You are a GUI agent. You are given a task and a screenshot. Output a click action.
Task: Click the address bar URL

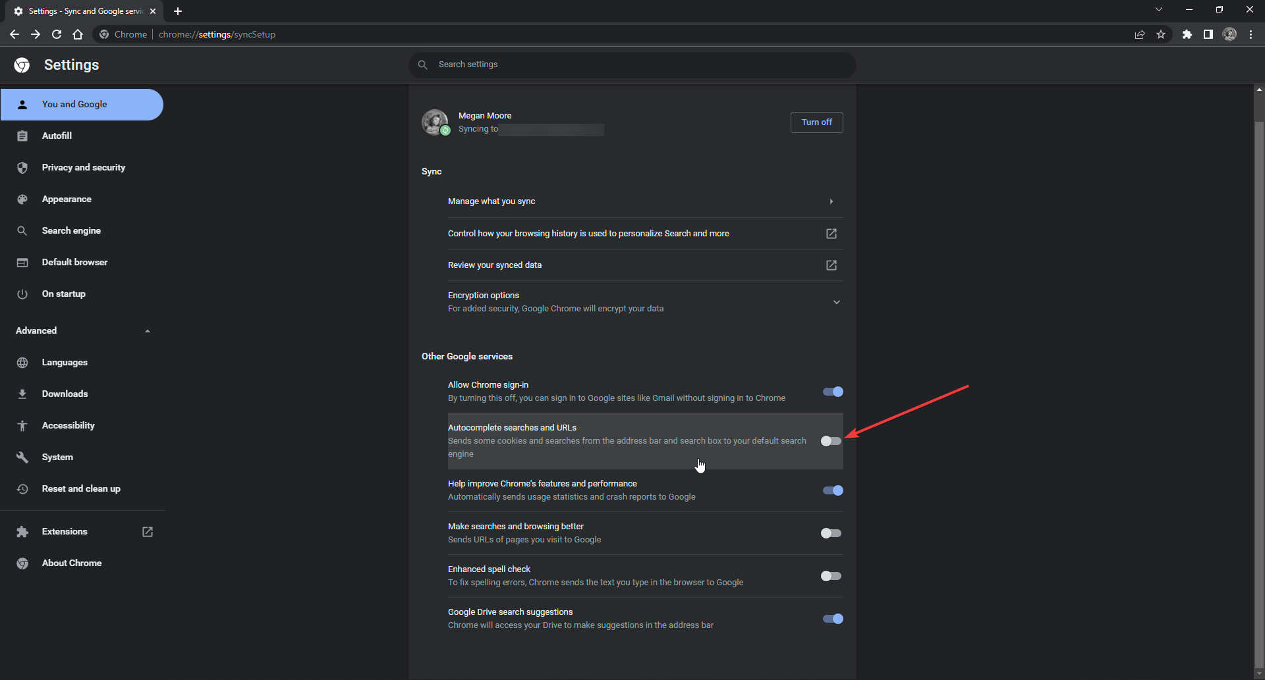coord(217,34)
